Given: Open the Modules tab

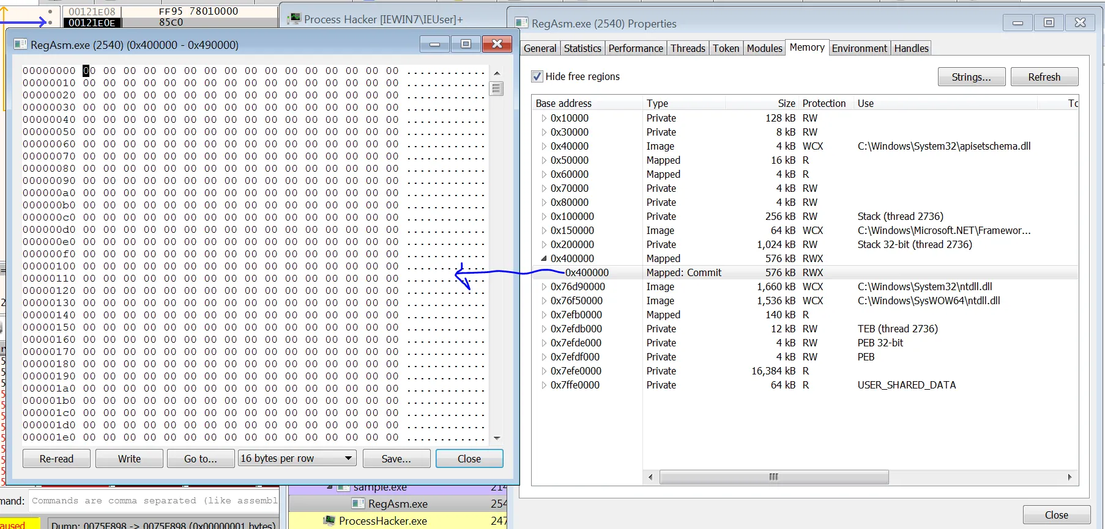Looking at the screenshot, I should tap(765, 48).
